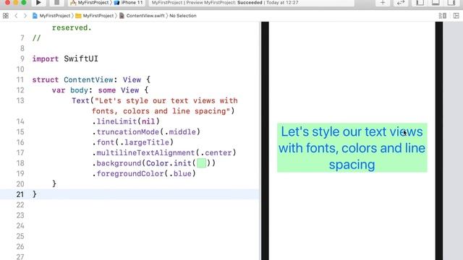463x260 pixels.
Task: Click the closing brace on line 21
Action: (35, 194)
